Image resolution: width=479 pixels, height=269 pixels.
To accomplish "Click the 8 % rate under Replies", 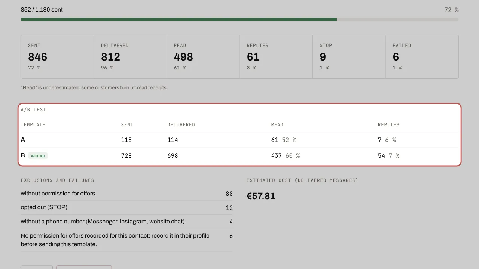I will 251,68.
